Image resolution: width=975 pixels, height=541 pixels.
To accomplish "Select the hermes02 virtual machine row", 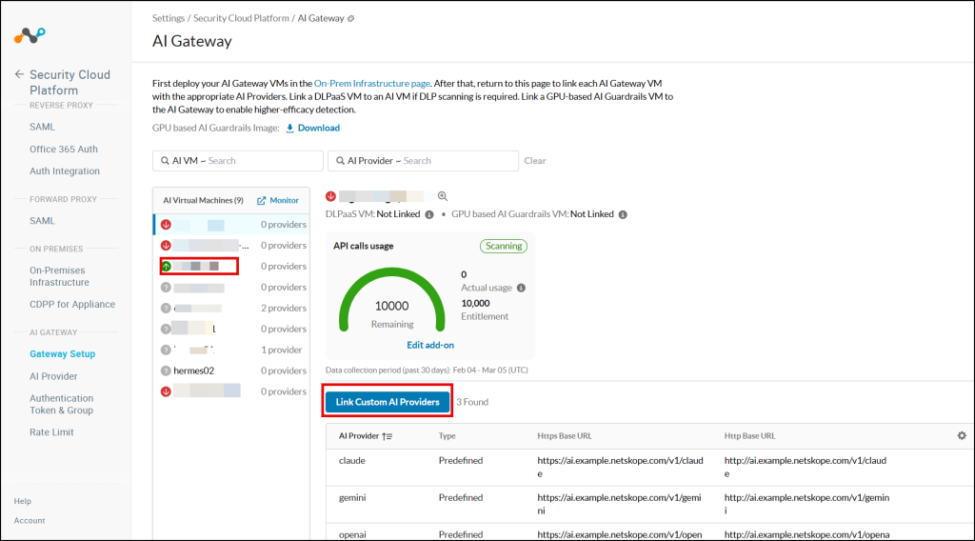I will coord(231,371).
